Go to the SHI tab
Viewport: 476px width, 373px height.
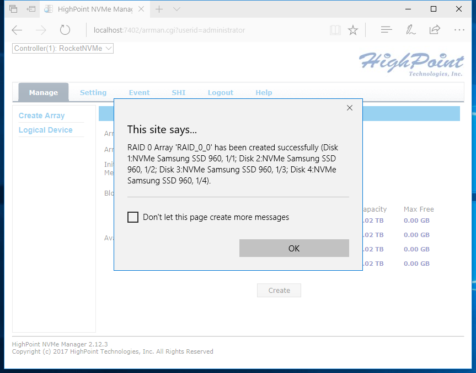point(179,92)
